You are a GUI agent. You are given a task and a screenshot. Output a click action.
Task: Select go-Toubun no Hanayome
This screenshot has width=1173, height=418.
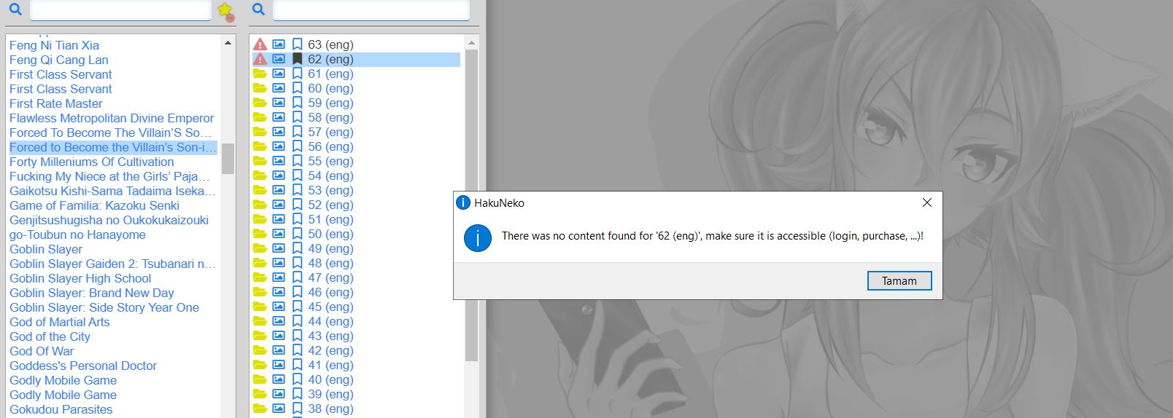point(77,234)
